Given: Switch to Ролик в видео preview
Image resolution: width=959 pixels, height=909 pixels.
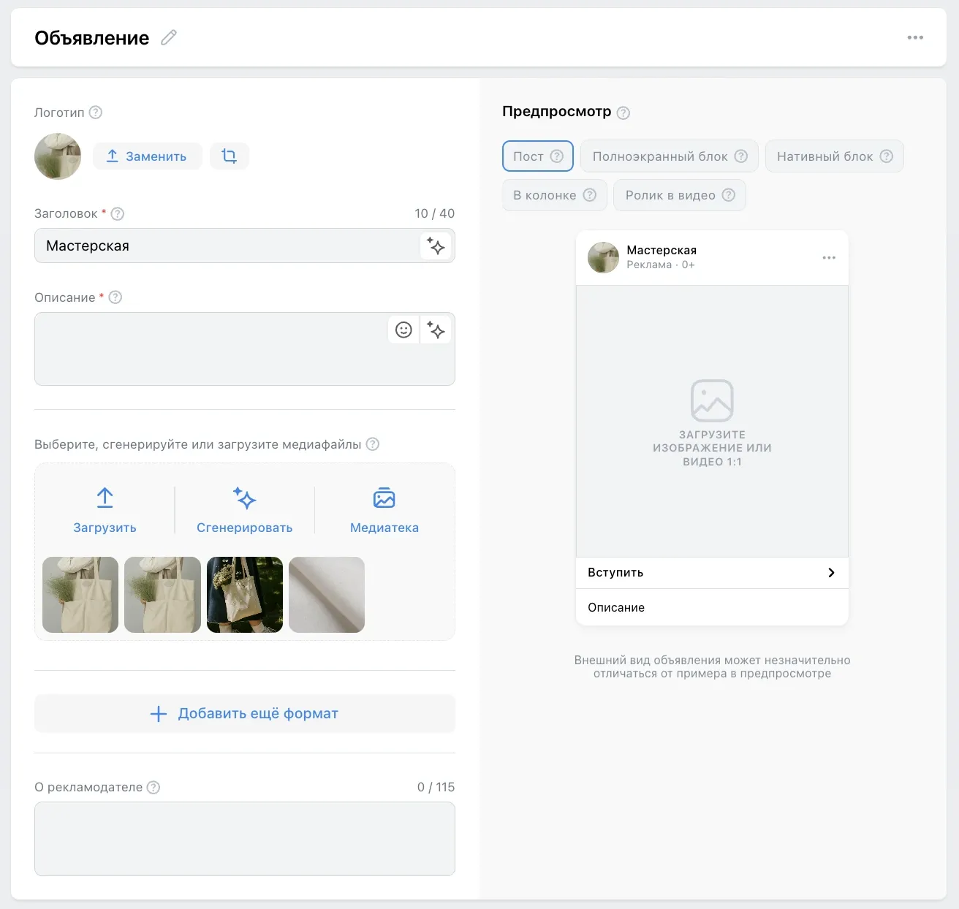Looking at the screenshot, I should [680, 195].
